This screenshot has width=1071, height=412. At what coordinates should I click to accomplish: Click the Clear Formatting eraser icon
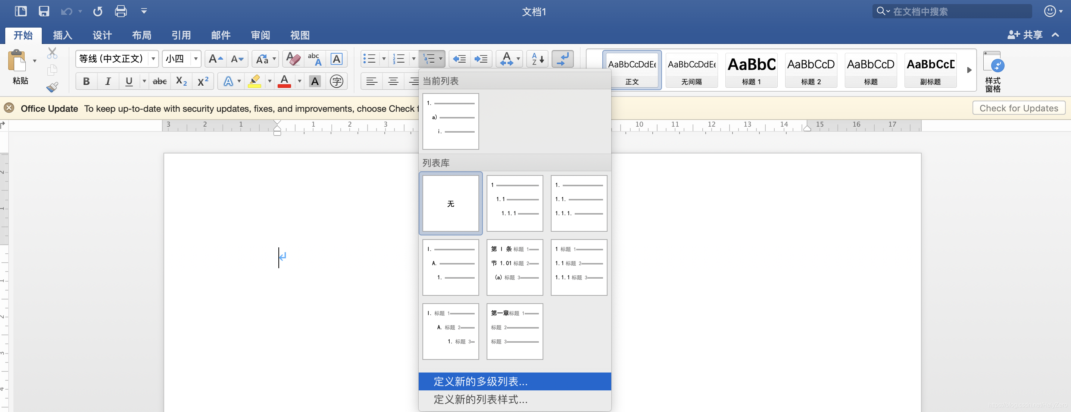coord(293,59)
